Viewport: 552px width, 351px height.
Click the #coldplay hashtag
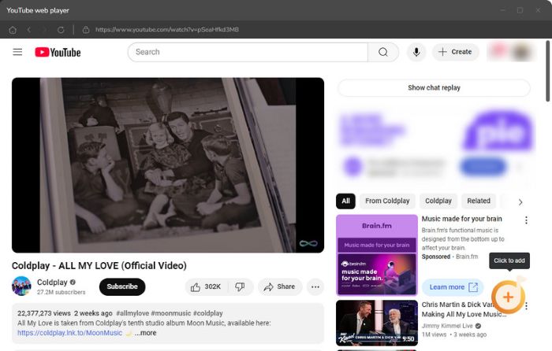(207, 313)
